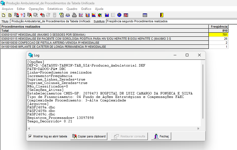
Task: Click the red Q window icon
Action: point(126,15)
